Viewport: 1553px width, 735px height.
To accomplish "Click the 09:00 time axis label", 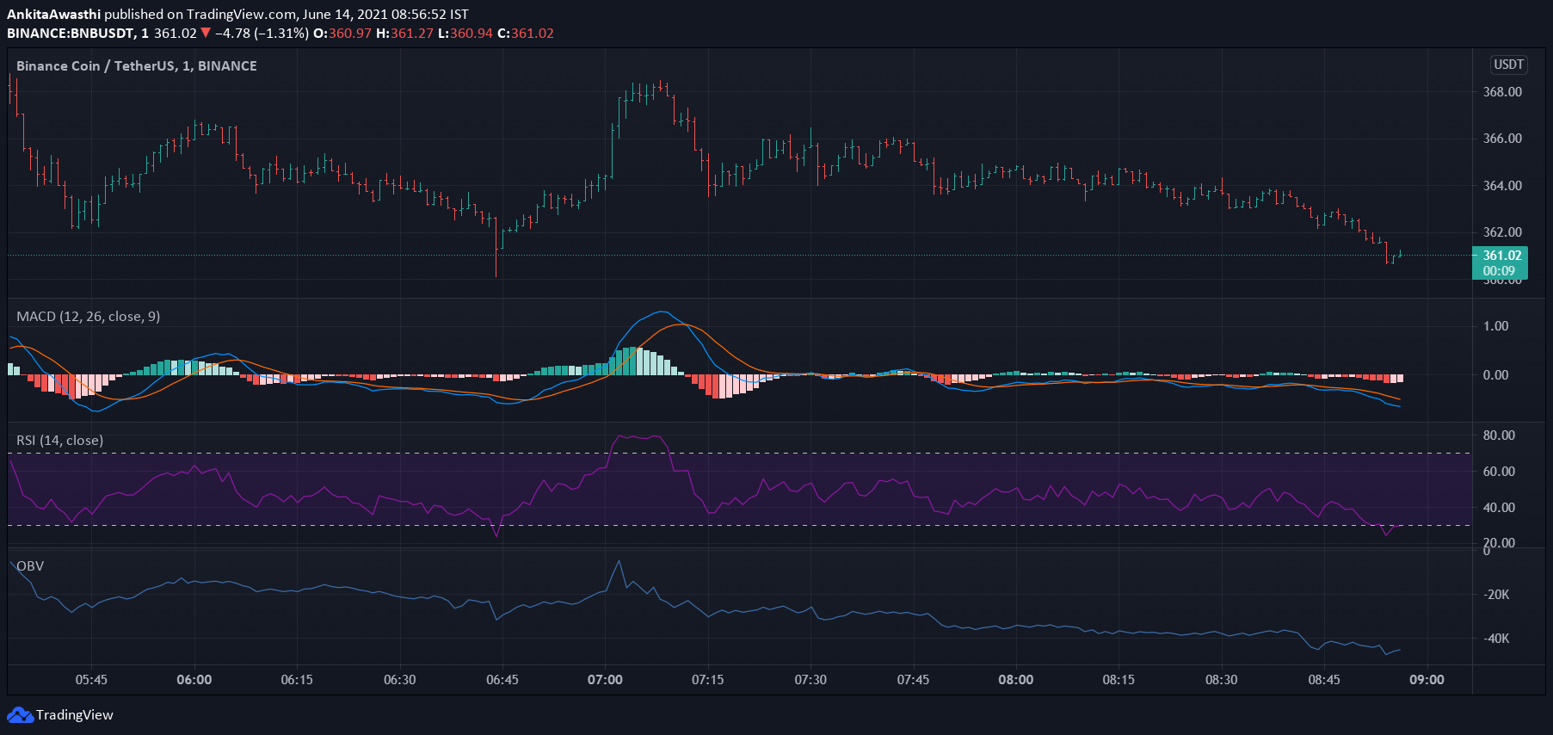I will 1427,680.
